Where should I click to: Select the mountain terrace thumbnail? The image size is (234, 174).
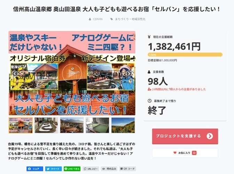(72, 125)
